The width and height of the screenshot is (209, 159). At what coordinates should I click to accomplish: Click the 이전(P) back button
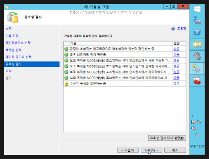(x=128, y=150)
